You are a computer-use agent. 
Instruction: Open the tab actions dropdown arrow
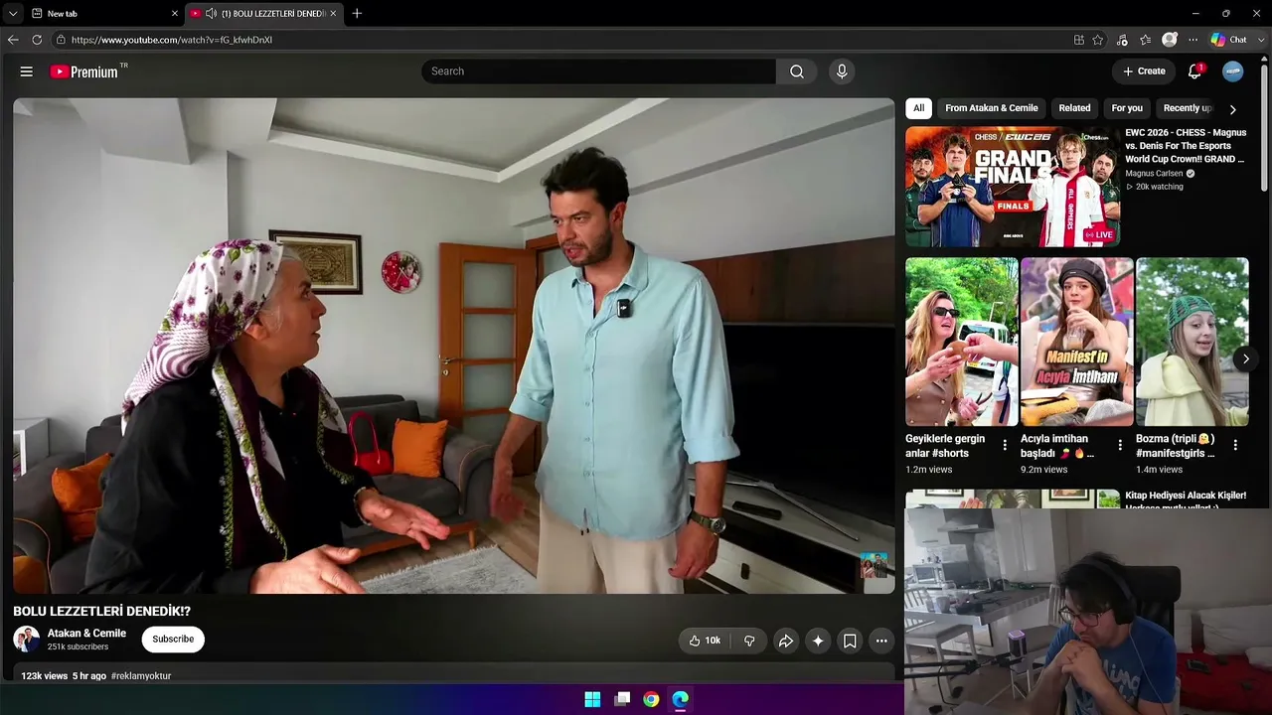[13, 13]
